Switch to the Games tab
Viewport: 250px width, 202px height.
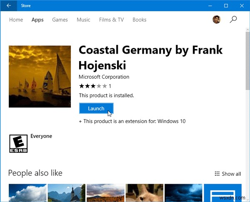click(x=60, y=20)
